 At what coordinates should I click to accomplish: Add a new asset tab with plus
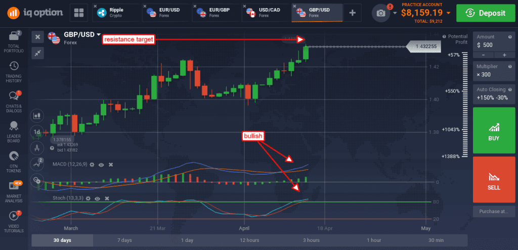(353, 13)
